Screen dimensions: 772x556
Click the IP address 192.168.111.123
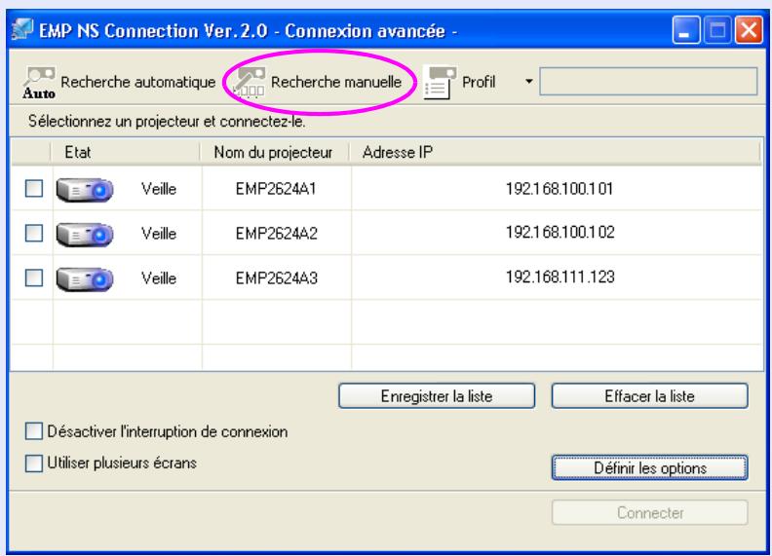(560, 277)
